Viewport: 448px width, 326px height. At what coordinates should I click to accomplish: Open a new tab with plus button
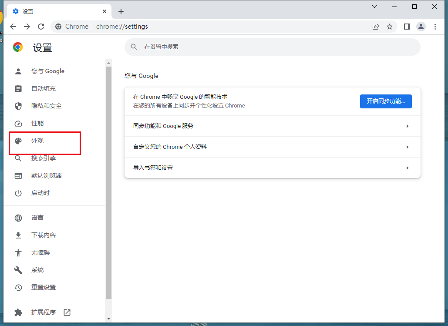121,11
